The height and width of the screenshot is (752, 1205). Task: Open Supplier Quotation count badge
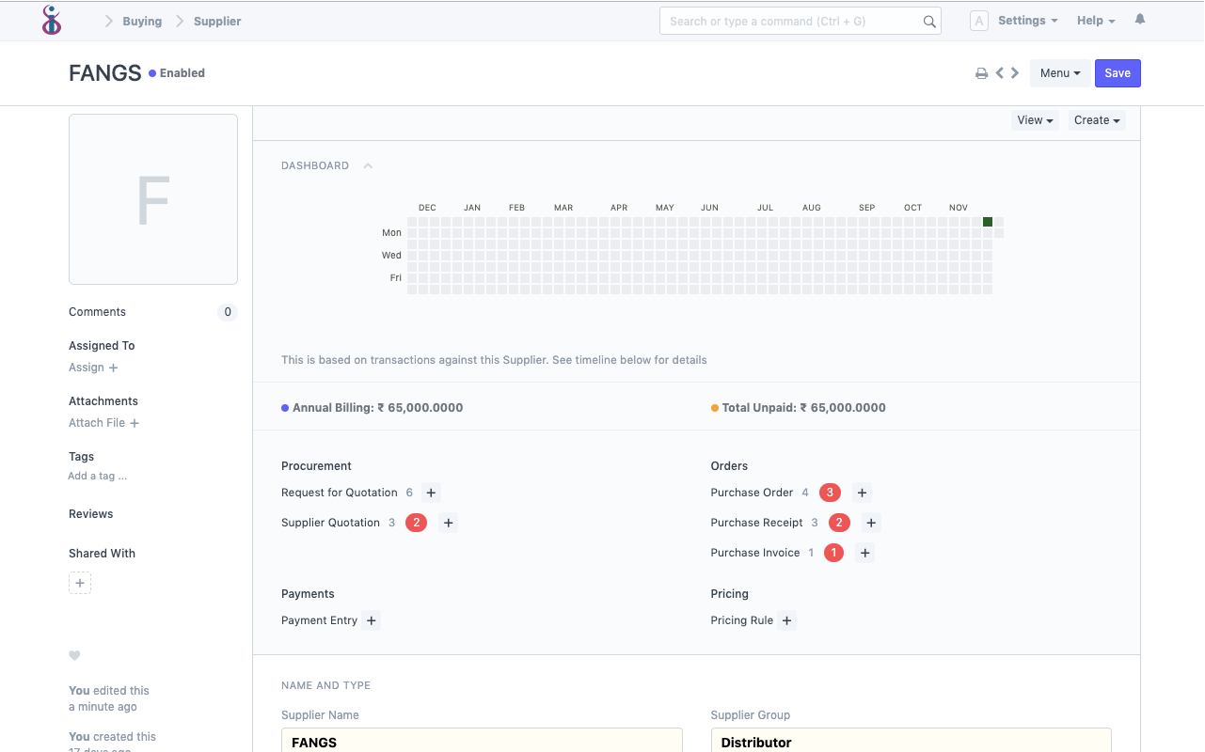coord(416,522)
